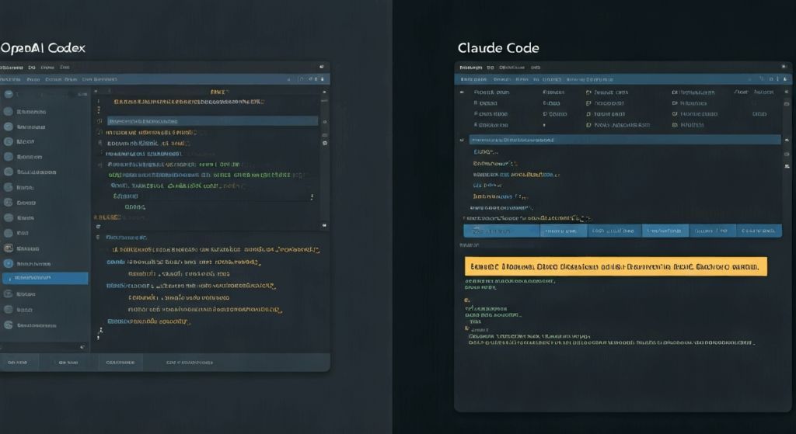Click scroll-down arrow at Codex editor scrollbar bottom
Image resolution: width=796 pixels, height=434 pixels.
click(x=324, y=225)
